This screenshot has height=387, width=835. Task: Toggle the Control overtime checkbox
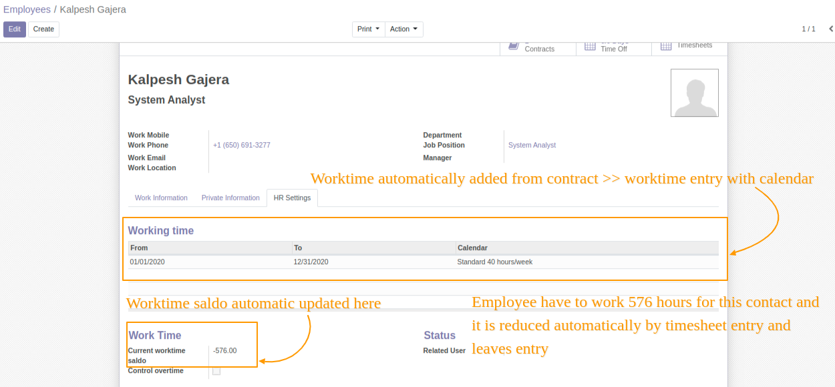216,371
